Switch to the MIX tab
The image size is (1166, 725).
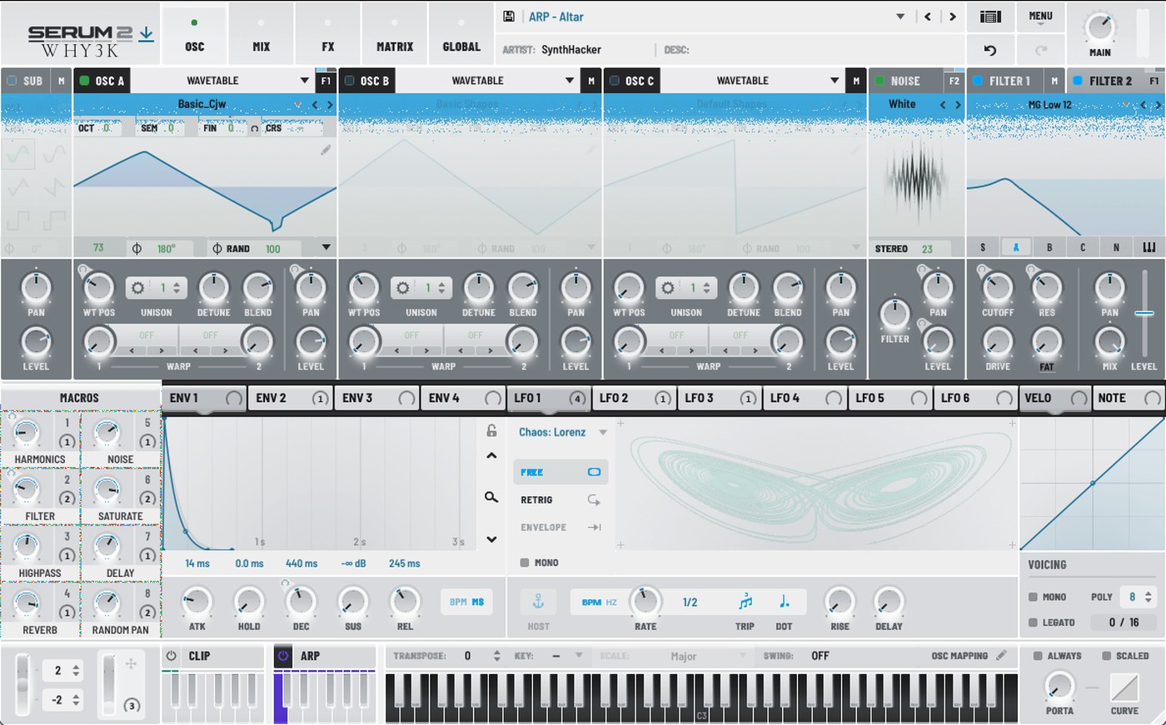(261, 34)
